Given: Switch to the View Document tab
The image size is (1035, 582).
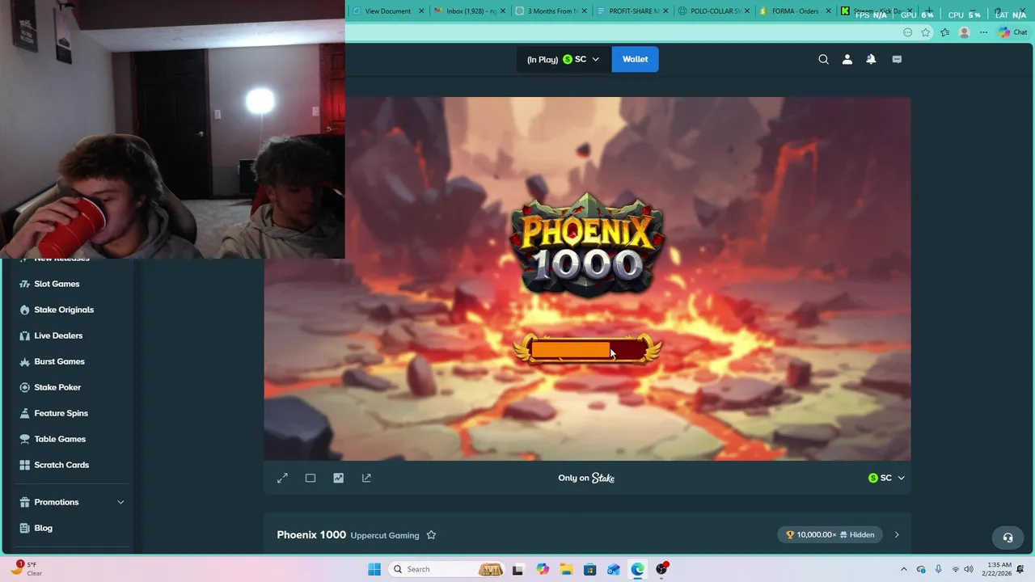Looking at the screenshot, I should 388,11.
